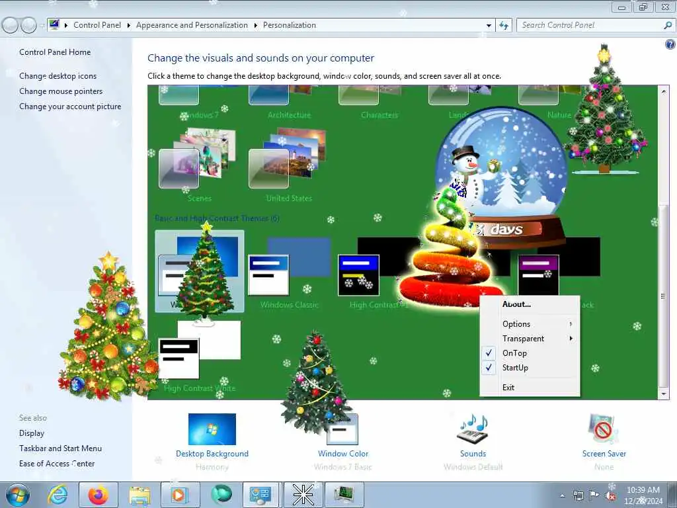677x508 pixels.
Task: Toggle the OnTop menu option
Action: click(x=530, y=353)
